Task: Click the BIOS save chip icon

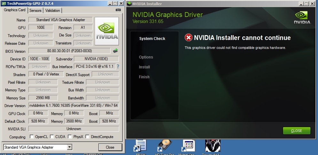Action: click(116, 51)
